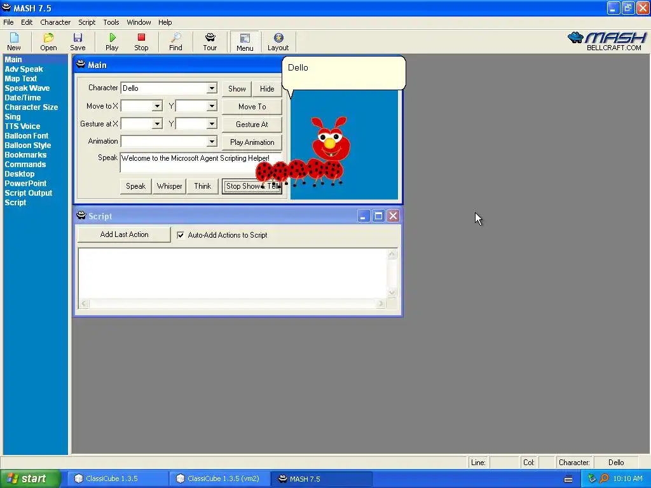651x488 pixels.
Task: Select PowerPoint in the sidebar
Action: click(25, 184)
